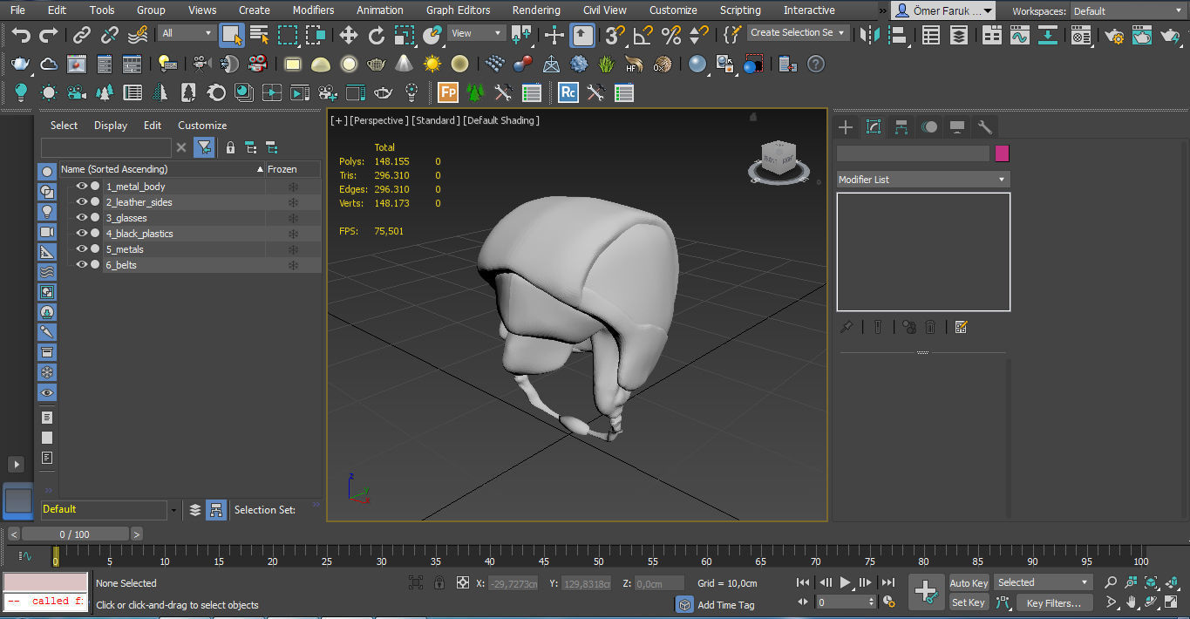Open Create Selection Set dropdown

[798, 32]
